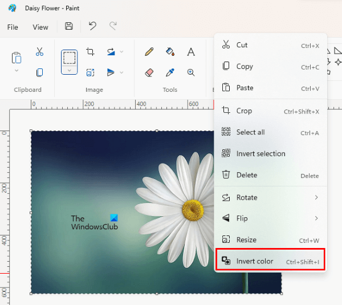The height and width of the screenshot is (305, 342).
Task: Open the View menu
Action: click(x=40, y=27)
